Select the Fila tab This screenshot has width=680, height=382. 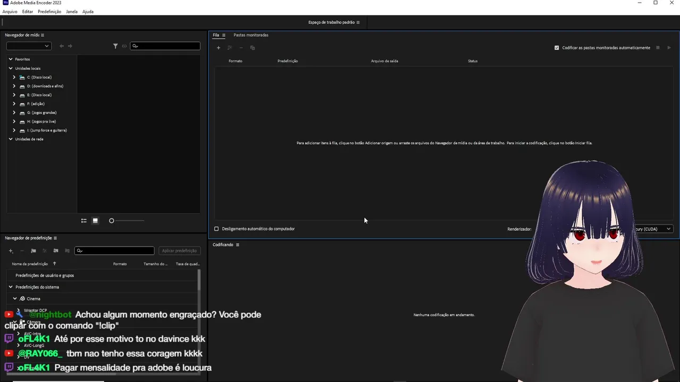pos(216,35)
